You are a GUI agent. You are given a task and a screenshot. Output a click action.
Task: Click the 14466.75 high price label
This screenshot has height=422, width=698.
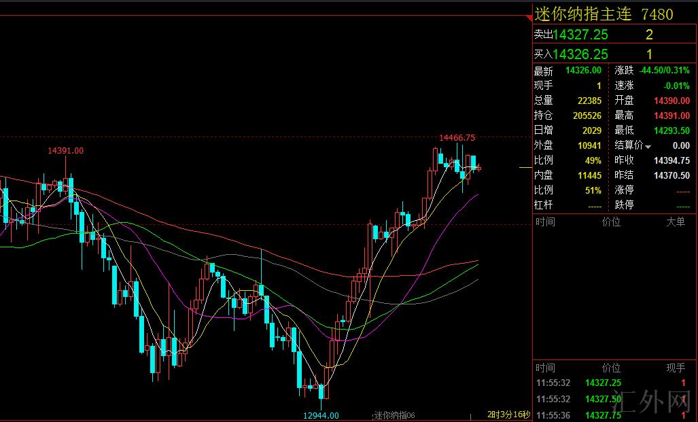[457, 138]
